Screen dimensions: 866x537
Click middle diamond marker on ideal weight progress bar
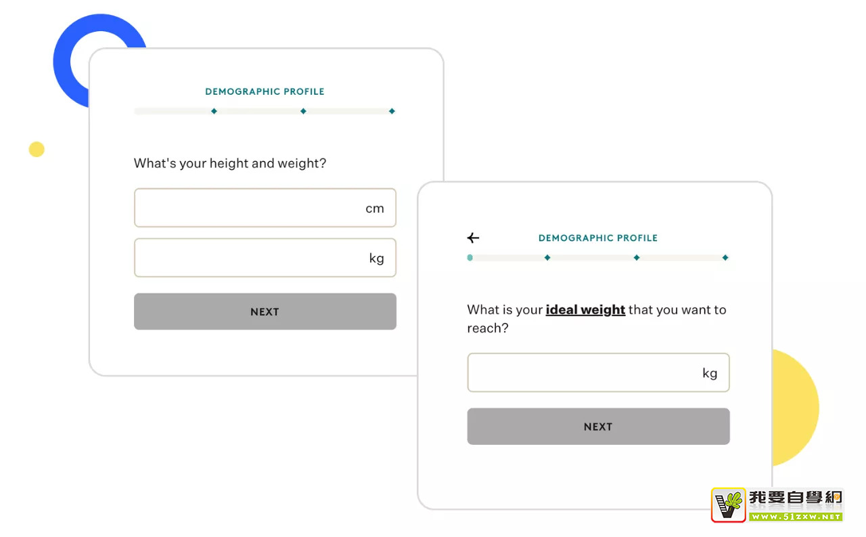point(637,258)
